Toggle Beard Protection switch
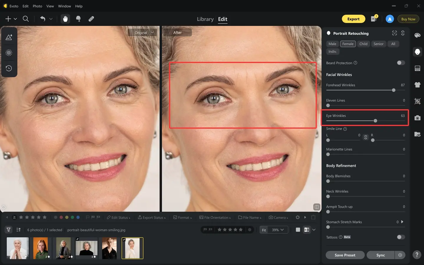Image resolution: width=424 pixels, height=265 pixels. click(401, 63)
